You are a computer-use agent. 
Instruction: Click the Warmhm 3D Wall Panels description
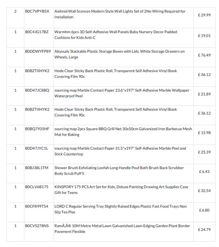116,35
